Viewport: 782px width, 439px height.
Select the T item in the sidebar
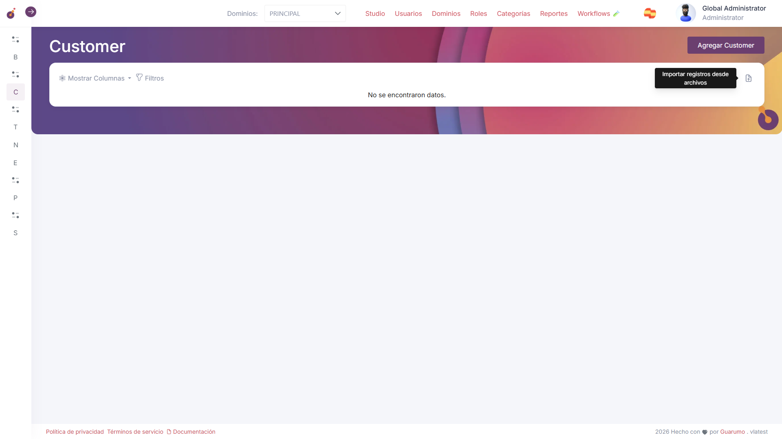[x=15, y=127]
